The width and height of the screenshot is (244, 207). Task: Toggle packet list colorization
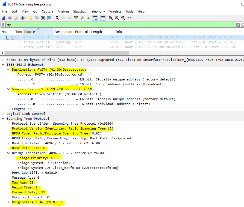click(x=103, y=18)
